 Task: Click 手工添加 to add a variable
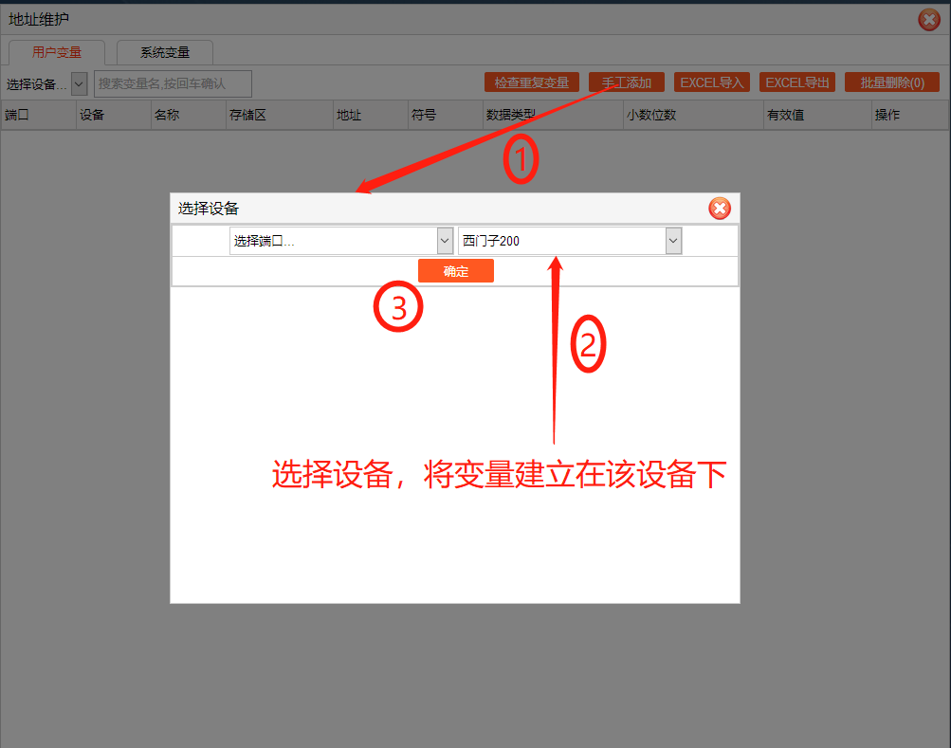pos(626,82)
